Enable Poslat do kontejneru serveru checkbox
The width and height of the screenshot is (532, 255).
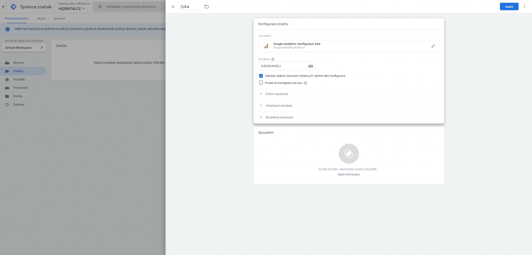click(261, 82)
